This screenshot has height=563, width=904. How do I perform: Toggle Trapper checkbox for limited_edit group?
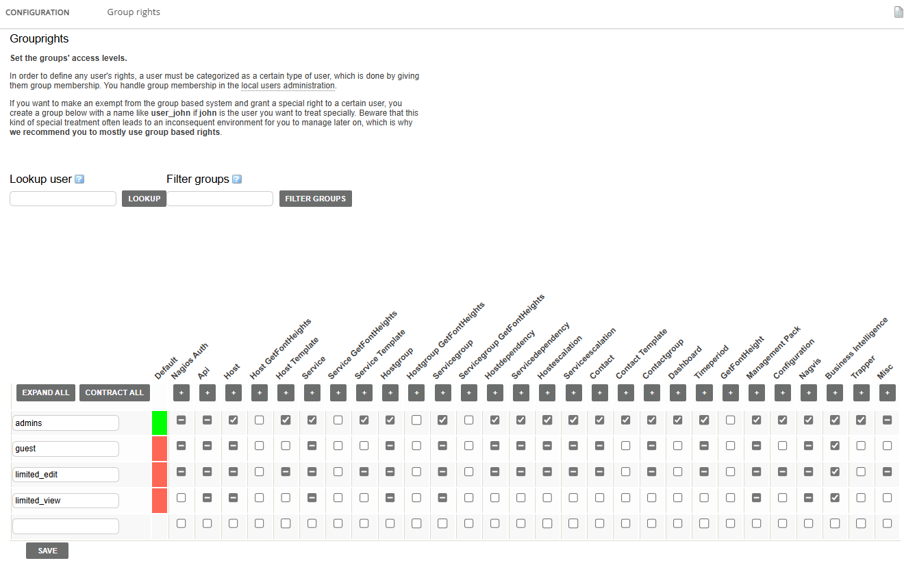pos(861,472)
